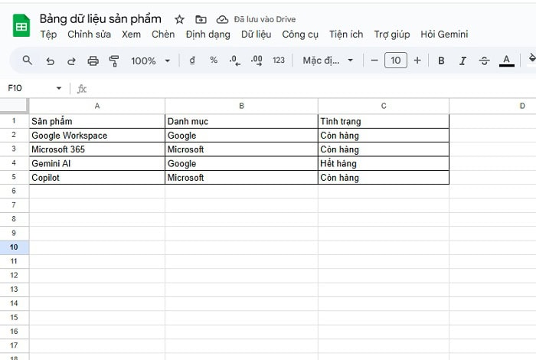Open the Dữ liệu menu
The image size is (536, 360).
(256, 34)
